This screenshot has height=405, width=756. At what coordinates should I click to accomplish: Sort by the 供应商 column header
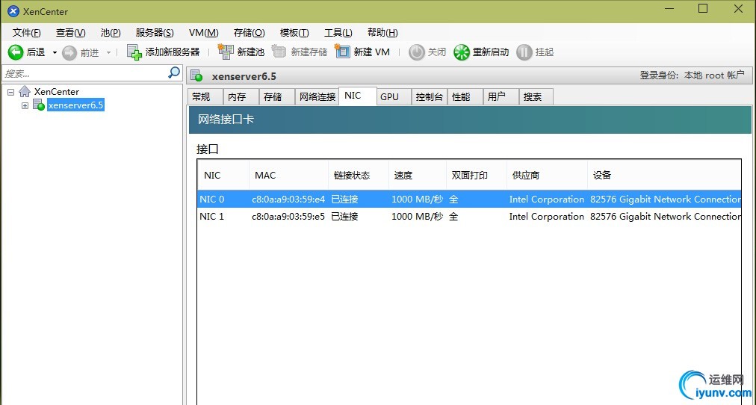(x=548, y=175)
